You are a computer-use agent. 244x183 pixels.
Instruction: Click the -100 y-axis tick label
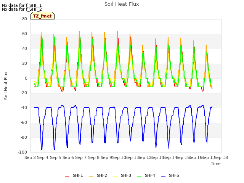click(22, 152)
